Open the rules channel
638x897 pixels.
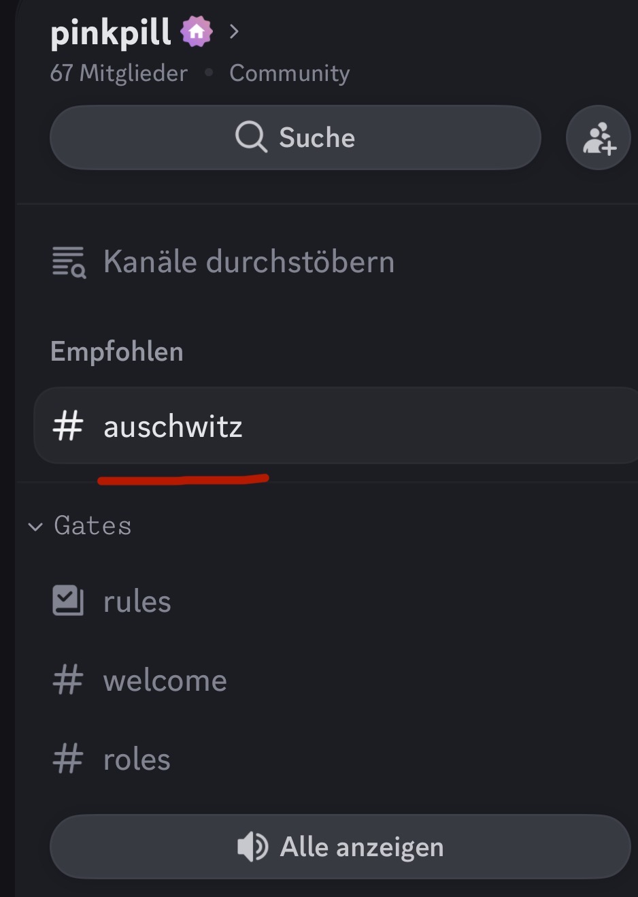137,602
